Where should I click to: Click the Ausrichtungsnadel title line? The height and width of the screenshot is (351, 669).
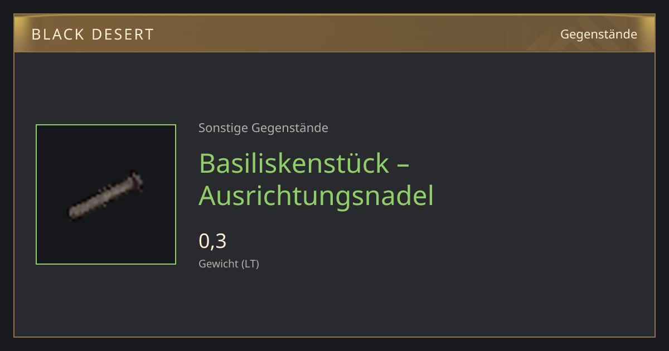pos(316,196)
